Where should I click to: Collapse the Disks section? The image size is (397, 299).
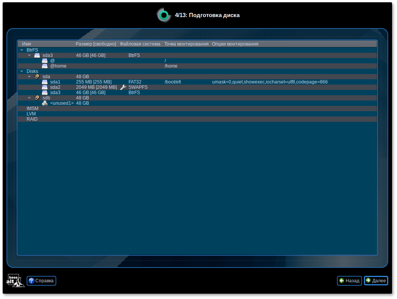[x=22, y=71]
